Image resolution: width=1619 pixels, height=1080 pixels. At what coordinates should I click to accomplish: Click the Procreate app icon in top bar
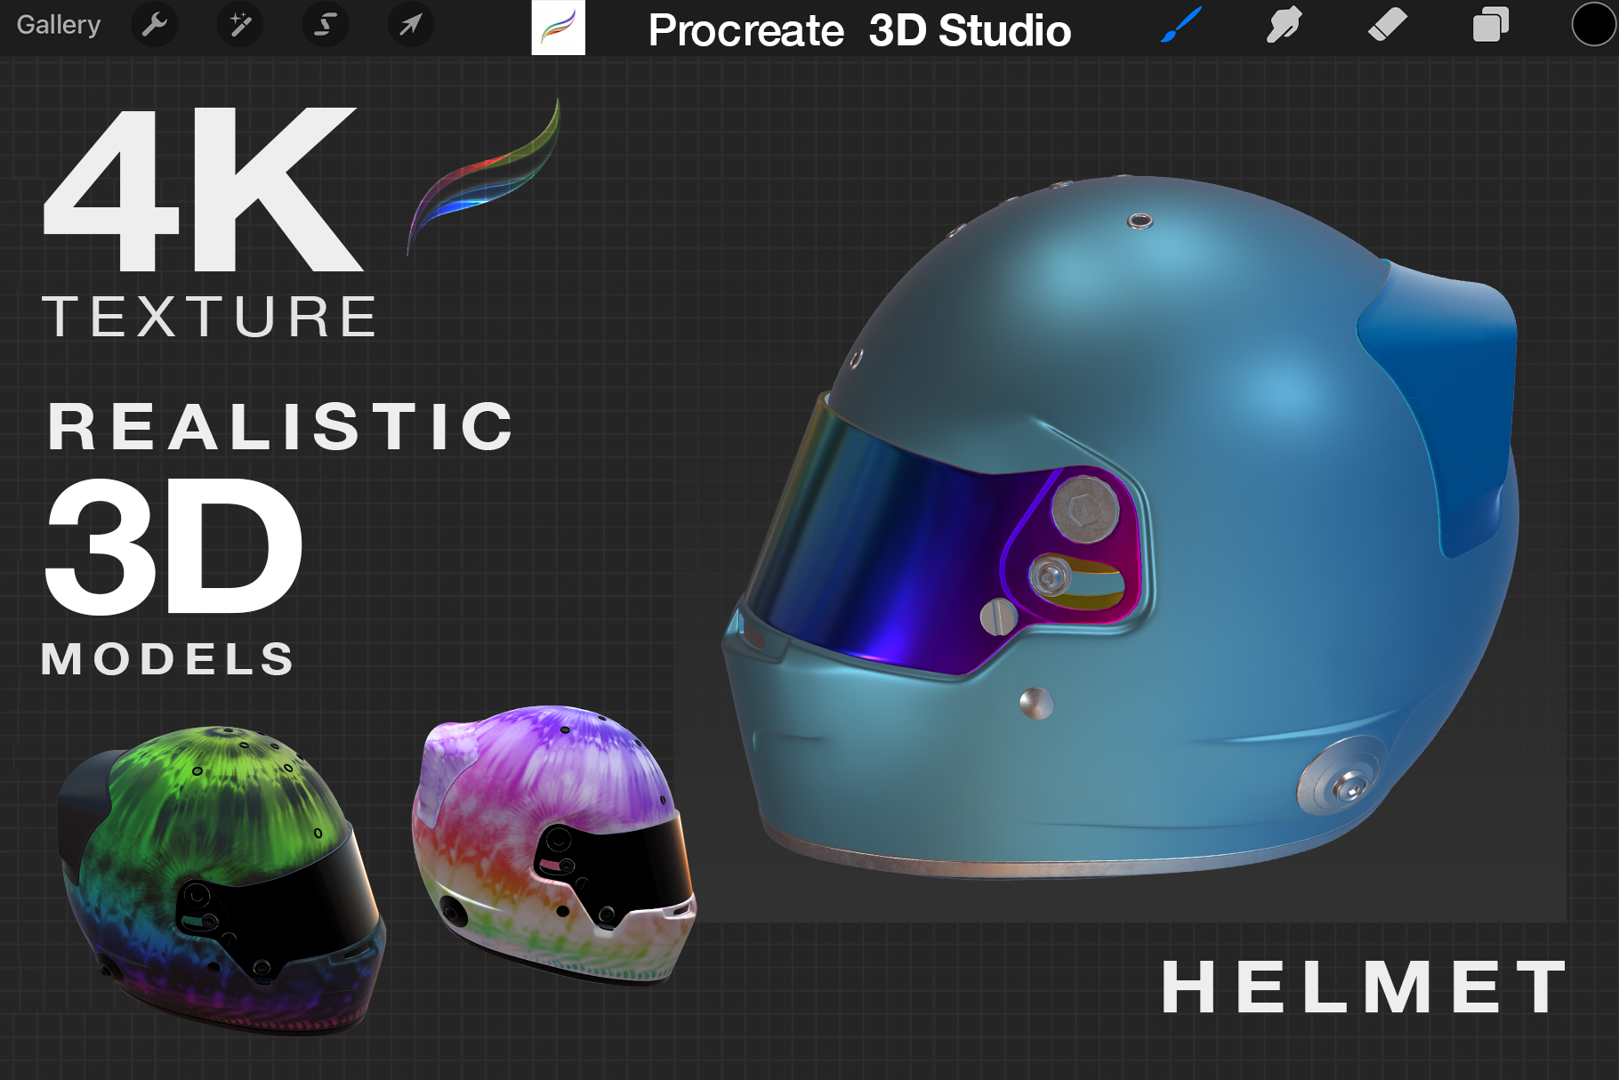click(x=558, y=28)
